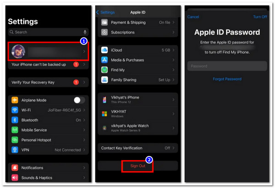Tap the Subscriptions icon
The height and width of the screenshot is (188, 275).
104,32
